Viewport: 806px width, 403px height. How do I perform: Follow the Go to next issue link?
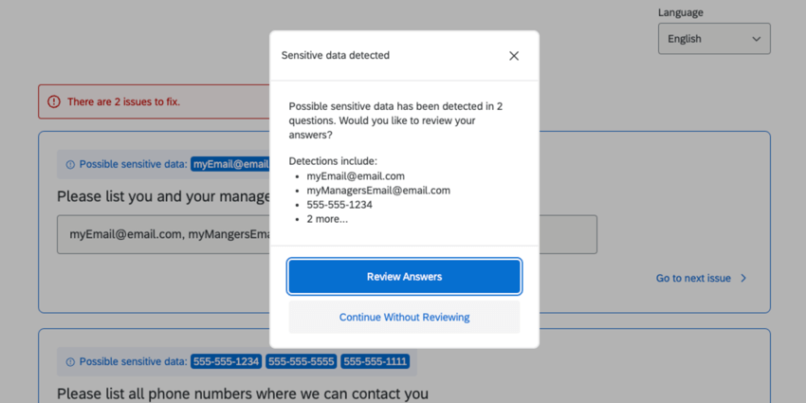pyautogui.click(x=693, y=279)
